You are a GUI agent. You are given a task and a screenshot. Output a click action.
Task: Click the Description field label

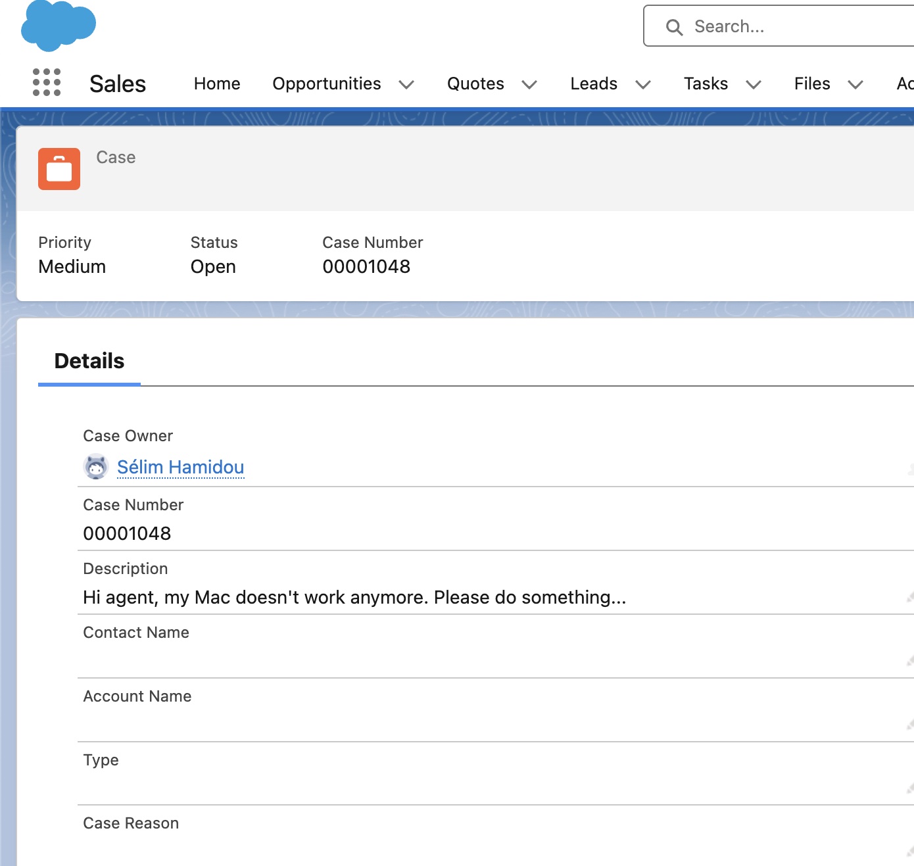pos(126,569)
